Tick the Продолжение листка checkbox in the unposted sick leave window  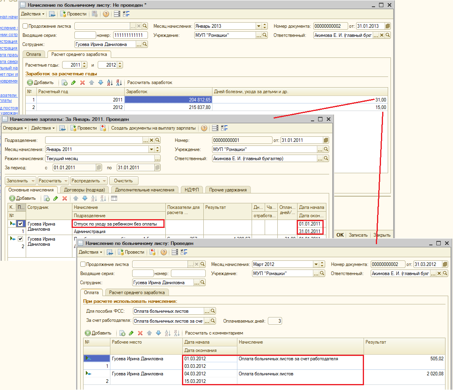click(x=26, y=26)
